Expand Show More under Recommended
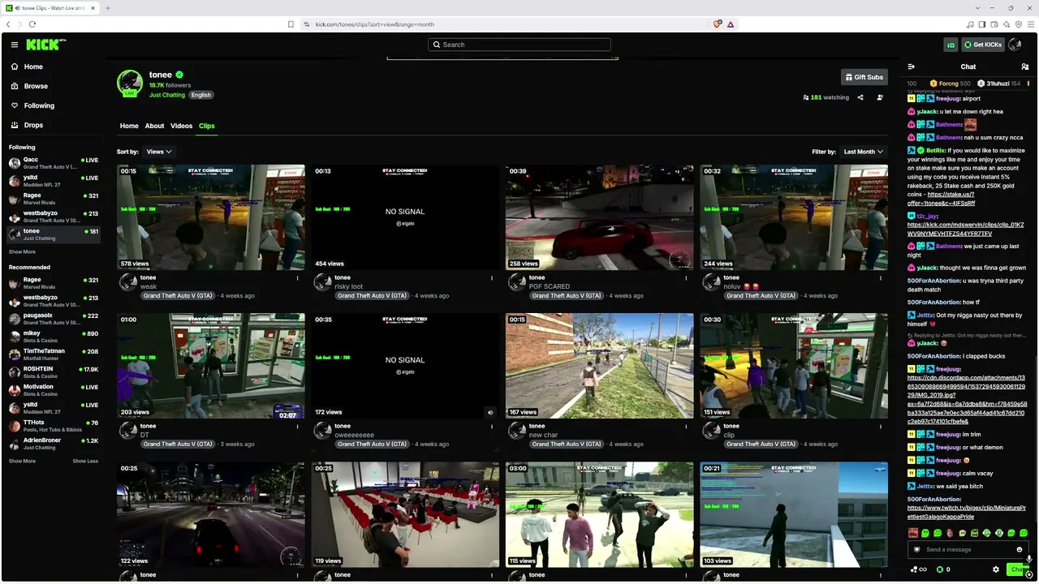Image resolution: width=1039 pixels, height=584 pixels. tap(22, 461)
